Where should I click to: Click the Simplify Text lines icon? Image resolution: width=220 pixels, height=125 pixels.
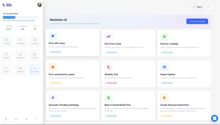point(108,67)
